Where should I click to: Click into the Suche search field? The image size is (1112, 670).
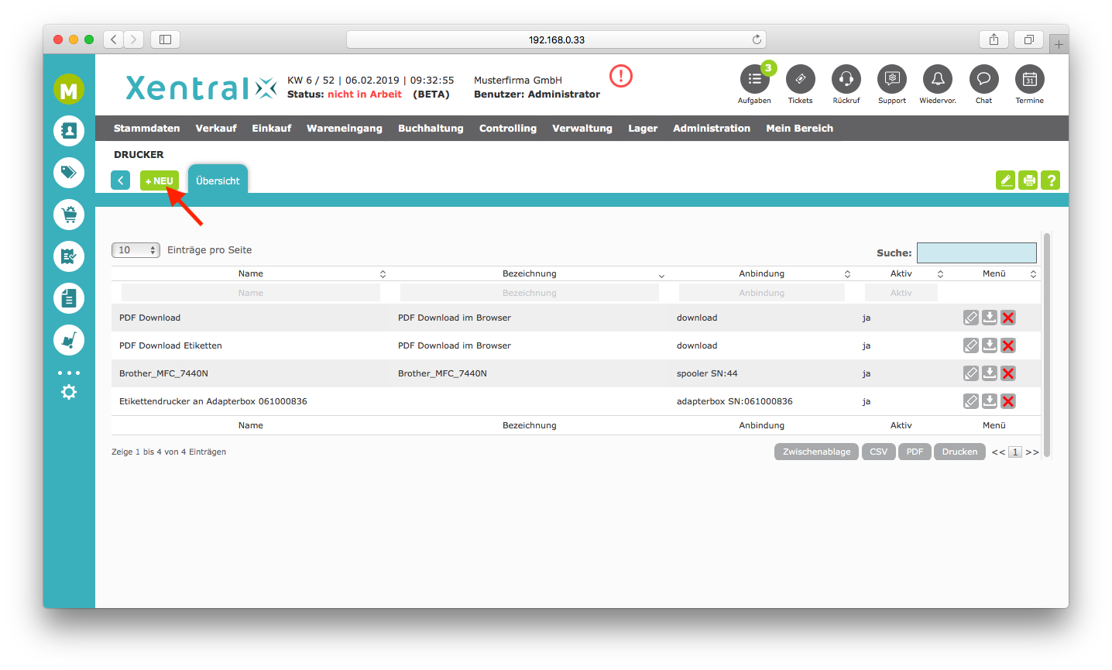tap(976, 253)
